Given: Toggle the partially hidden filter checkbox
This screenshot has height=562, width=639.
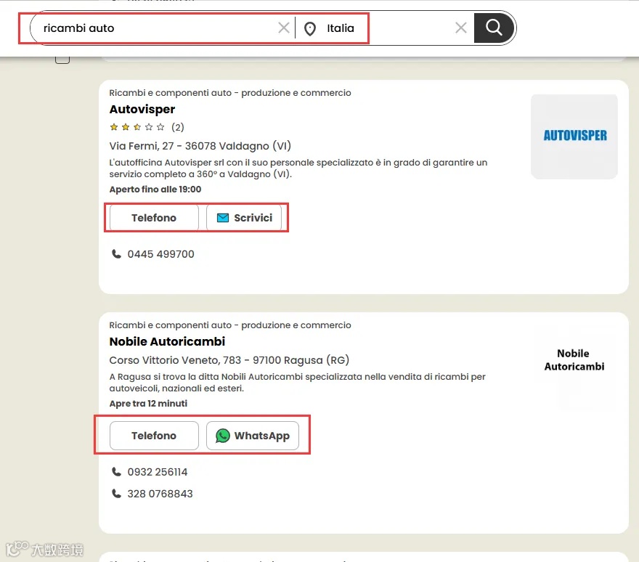Looking at the screenshot, I should 62,60.
